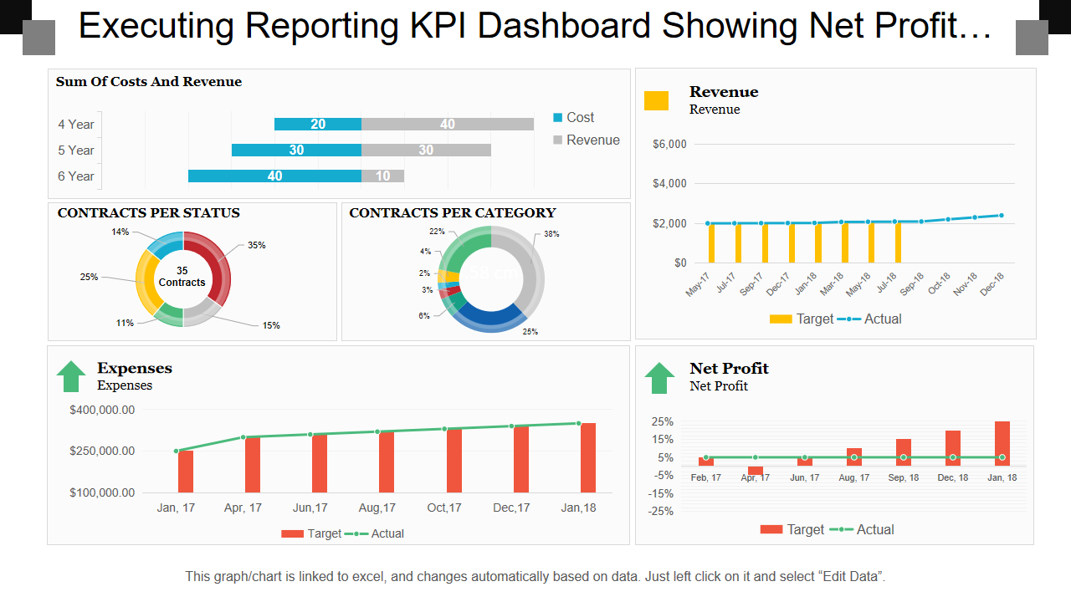This screenshot has width=1071, height=602.
Task: Click the blue Cost legend swatch
Action: (558, 118)
